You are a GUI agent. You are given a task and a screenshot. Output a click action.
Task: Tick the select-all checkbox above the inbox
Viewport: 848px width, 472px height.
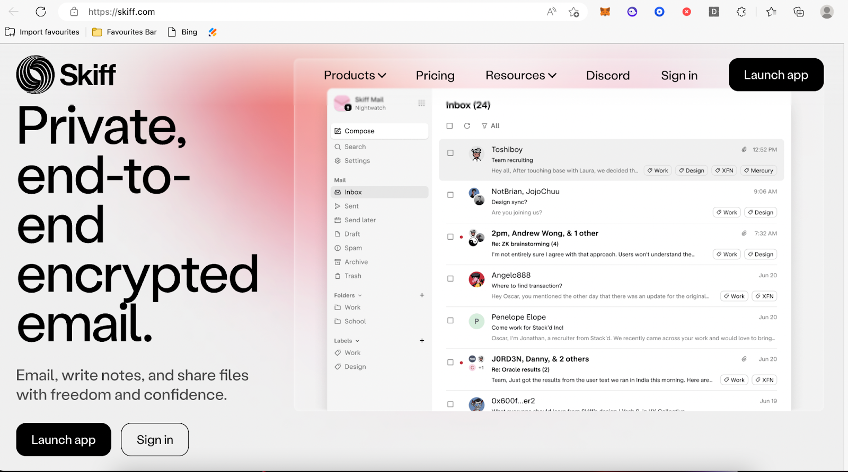(x=449, y=126)
